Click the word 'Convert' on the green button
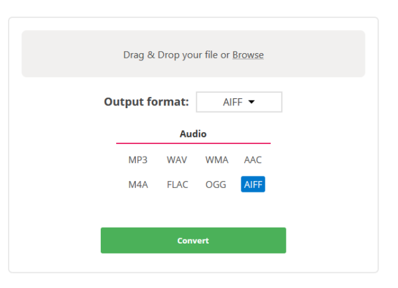The width and height of the screenshot is (398, 288). (x=193, y=240)
